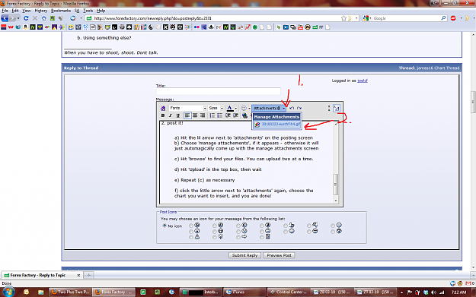This screenshot has height=297, width=476.
Task: Toggle italic formatting in the editor
Action: point(171,115)
